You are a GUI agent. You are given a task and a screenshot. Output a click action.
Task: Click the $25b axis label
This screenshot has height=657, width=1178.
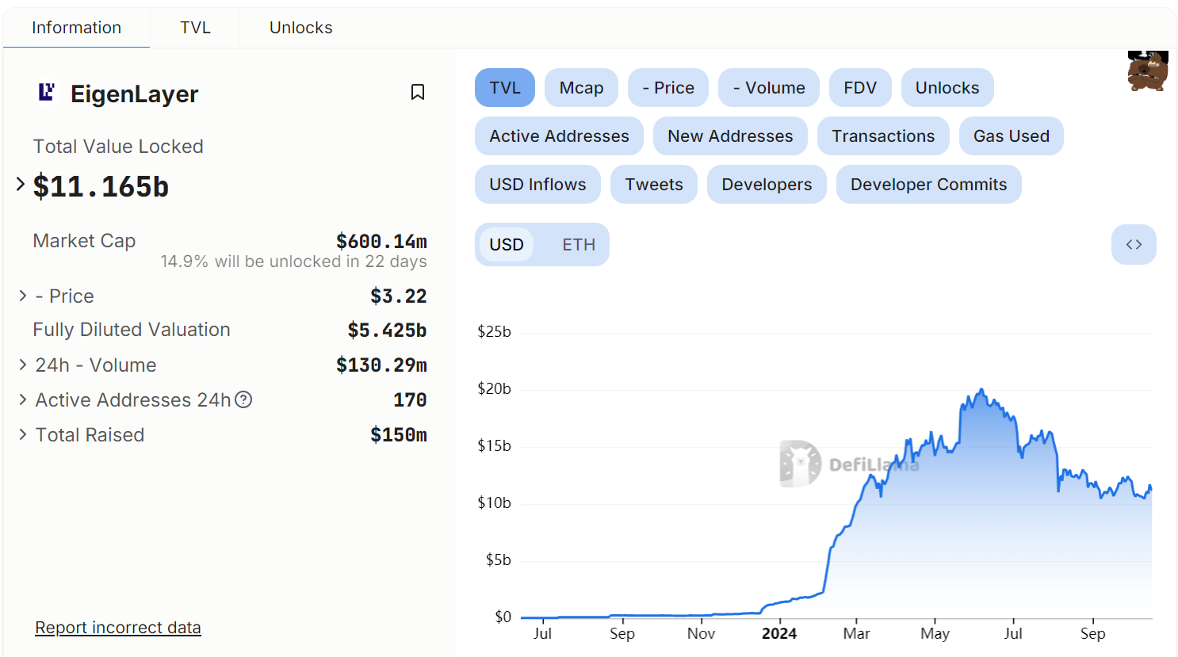(494, 331)
